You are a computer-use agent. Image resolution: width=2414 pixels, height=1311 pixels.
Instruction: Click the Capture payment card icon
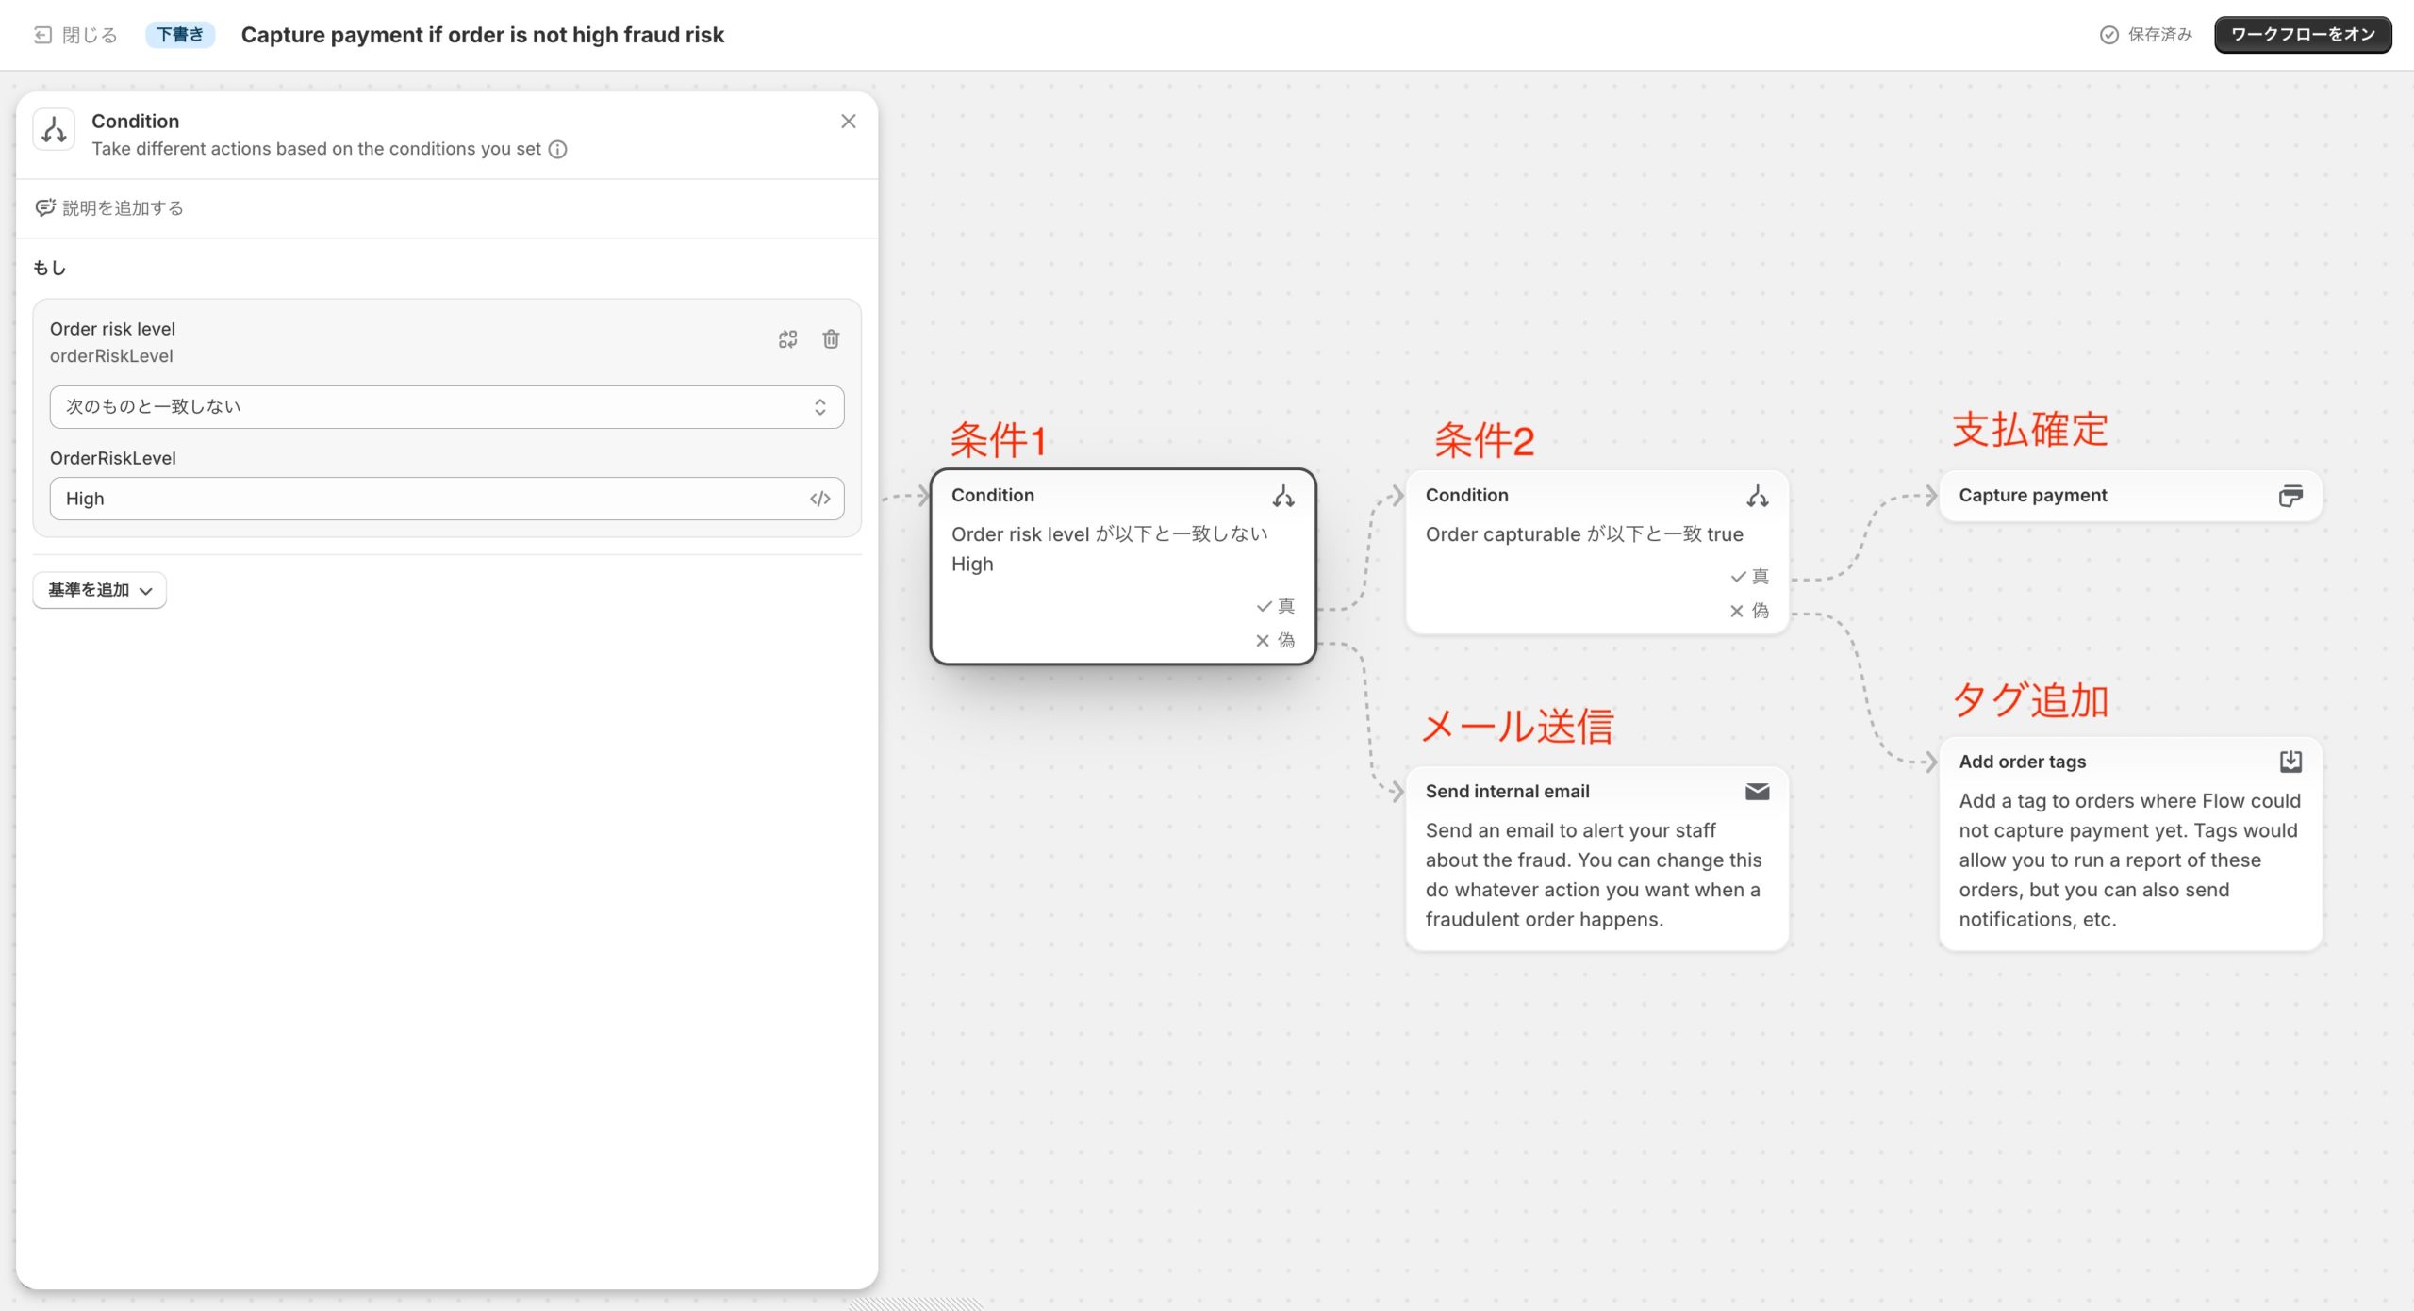(2290, 496)
